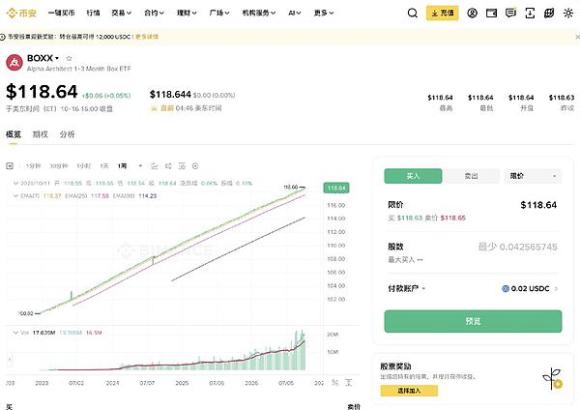Open the user profile icon

pyautogui.click(x=472, y=14)
